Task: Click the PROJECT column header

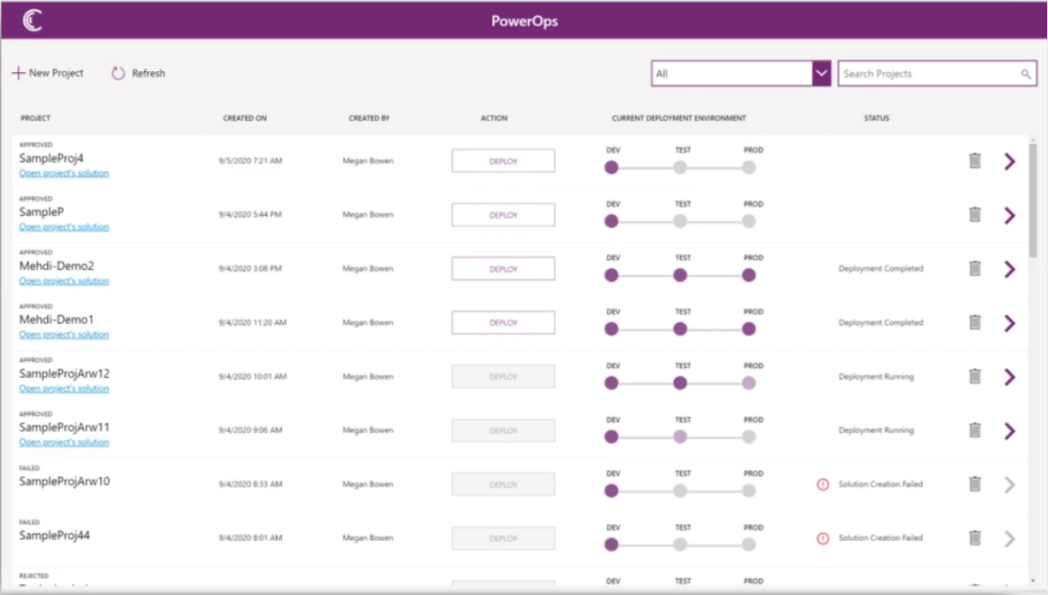Action: tap(35, 118)
